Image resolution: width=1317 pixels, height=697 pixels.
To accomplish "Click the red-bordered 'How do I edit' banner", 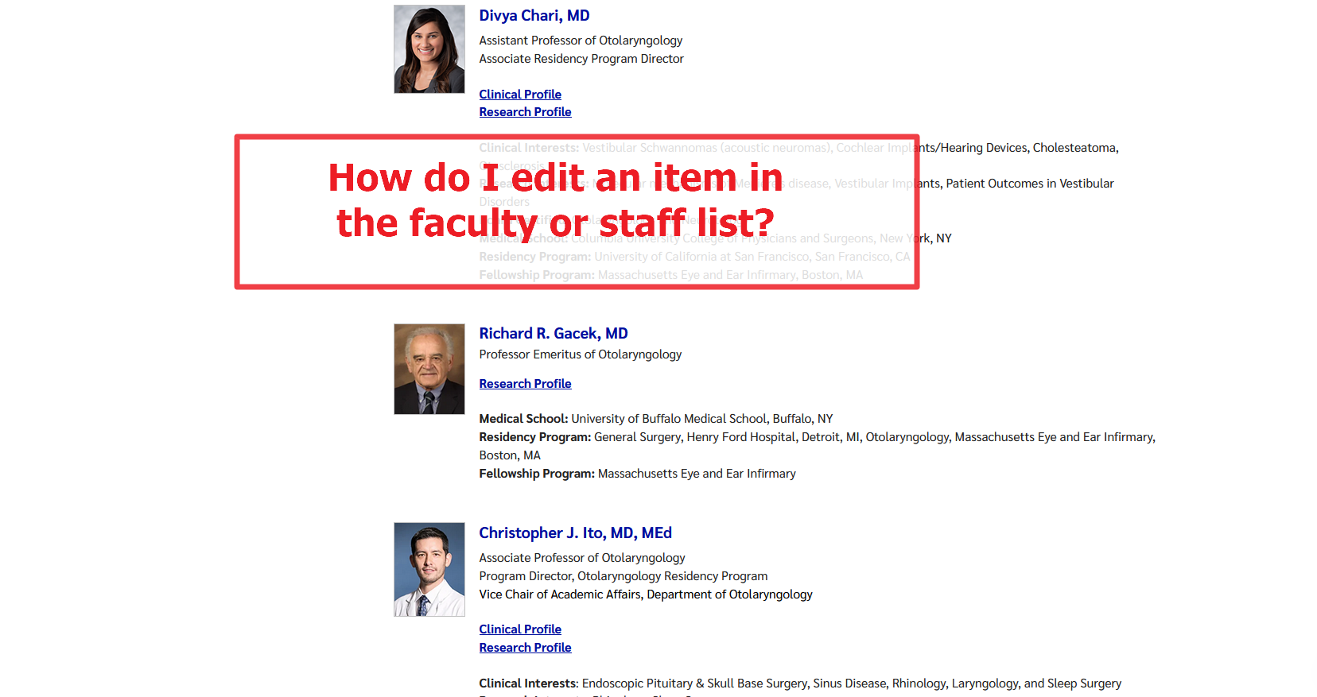I will click(x=577, y=211).
